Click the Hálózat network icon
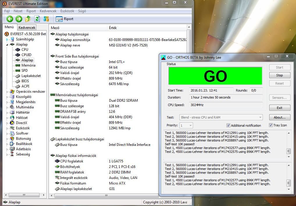This screenshot has width=296, height=206. (12, 118)
